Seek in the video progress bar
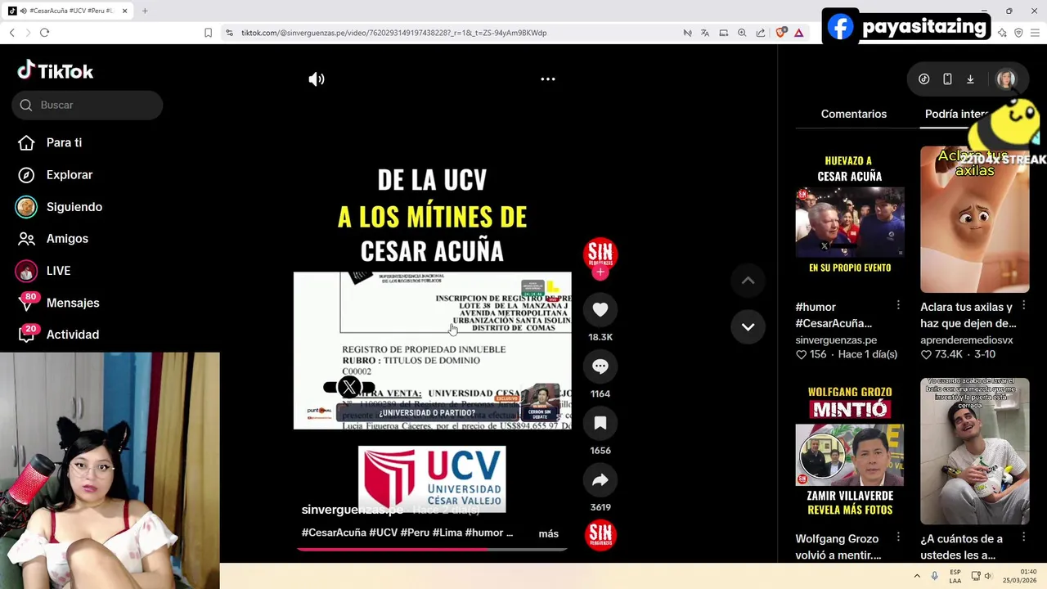 click(432, 549)
